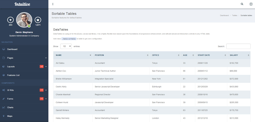
Task: Select the Brielle Williamson name cell
Action: (x=73, y=79)
